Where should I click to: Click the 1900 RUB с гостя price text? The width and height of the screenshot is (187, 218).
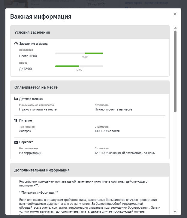(x=107, y=131)
